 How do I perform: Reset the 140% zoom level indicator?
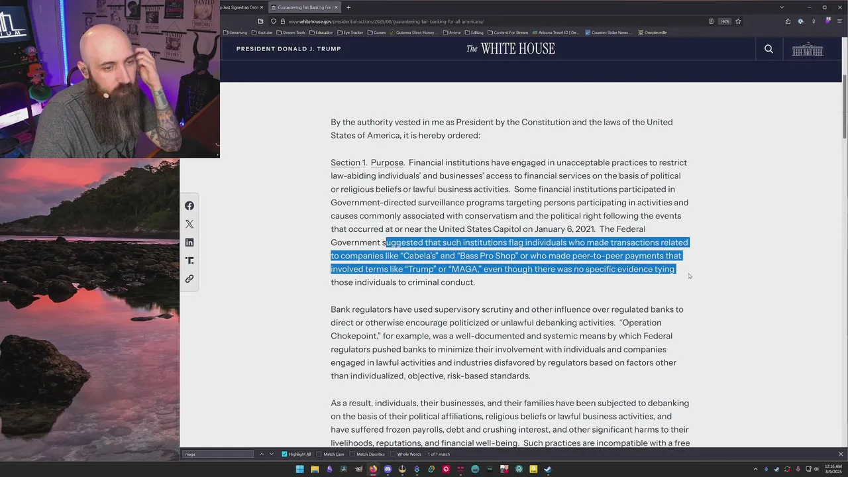tap(725, 21)
